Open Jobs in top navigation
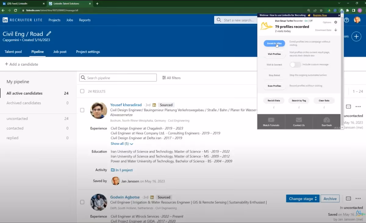This screenshot has width=366, height=223. click(x=70, y=20)
